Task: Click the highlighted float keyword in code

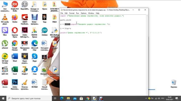Action: tap(67, 24)
